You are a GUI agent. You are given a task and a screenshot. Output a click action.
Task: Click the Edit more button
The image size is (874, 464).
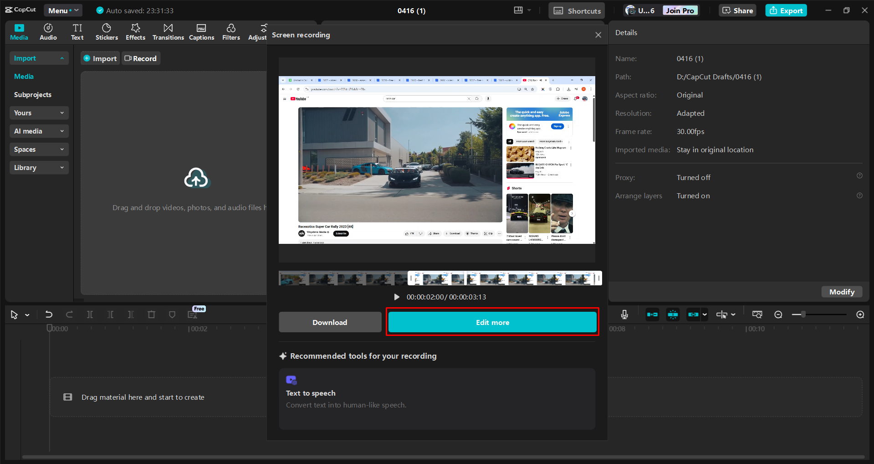coord(492,322)
